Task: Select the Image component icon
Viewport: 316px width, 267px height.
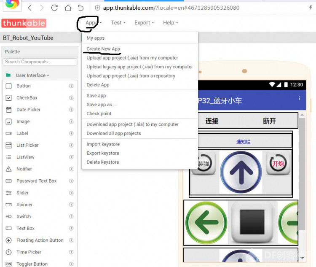Action: pyautogui.click(x=9, y=121)
